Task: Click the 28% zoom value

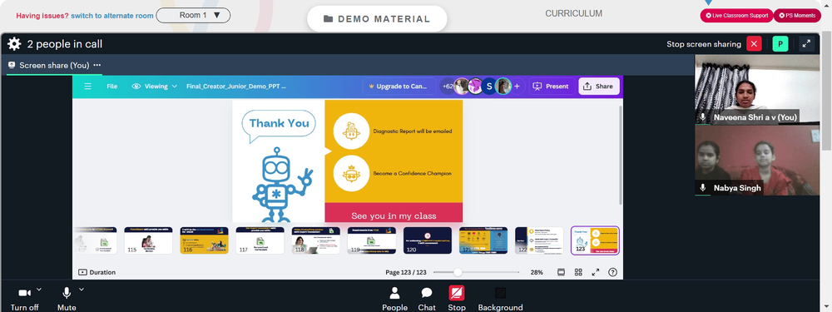Action: click(x=537, y=272)
